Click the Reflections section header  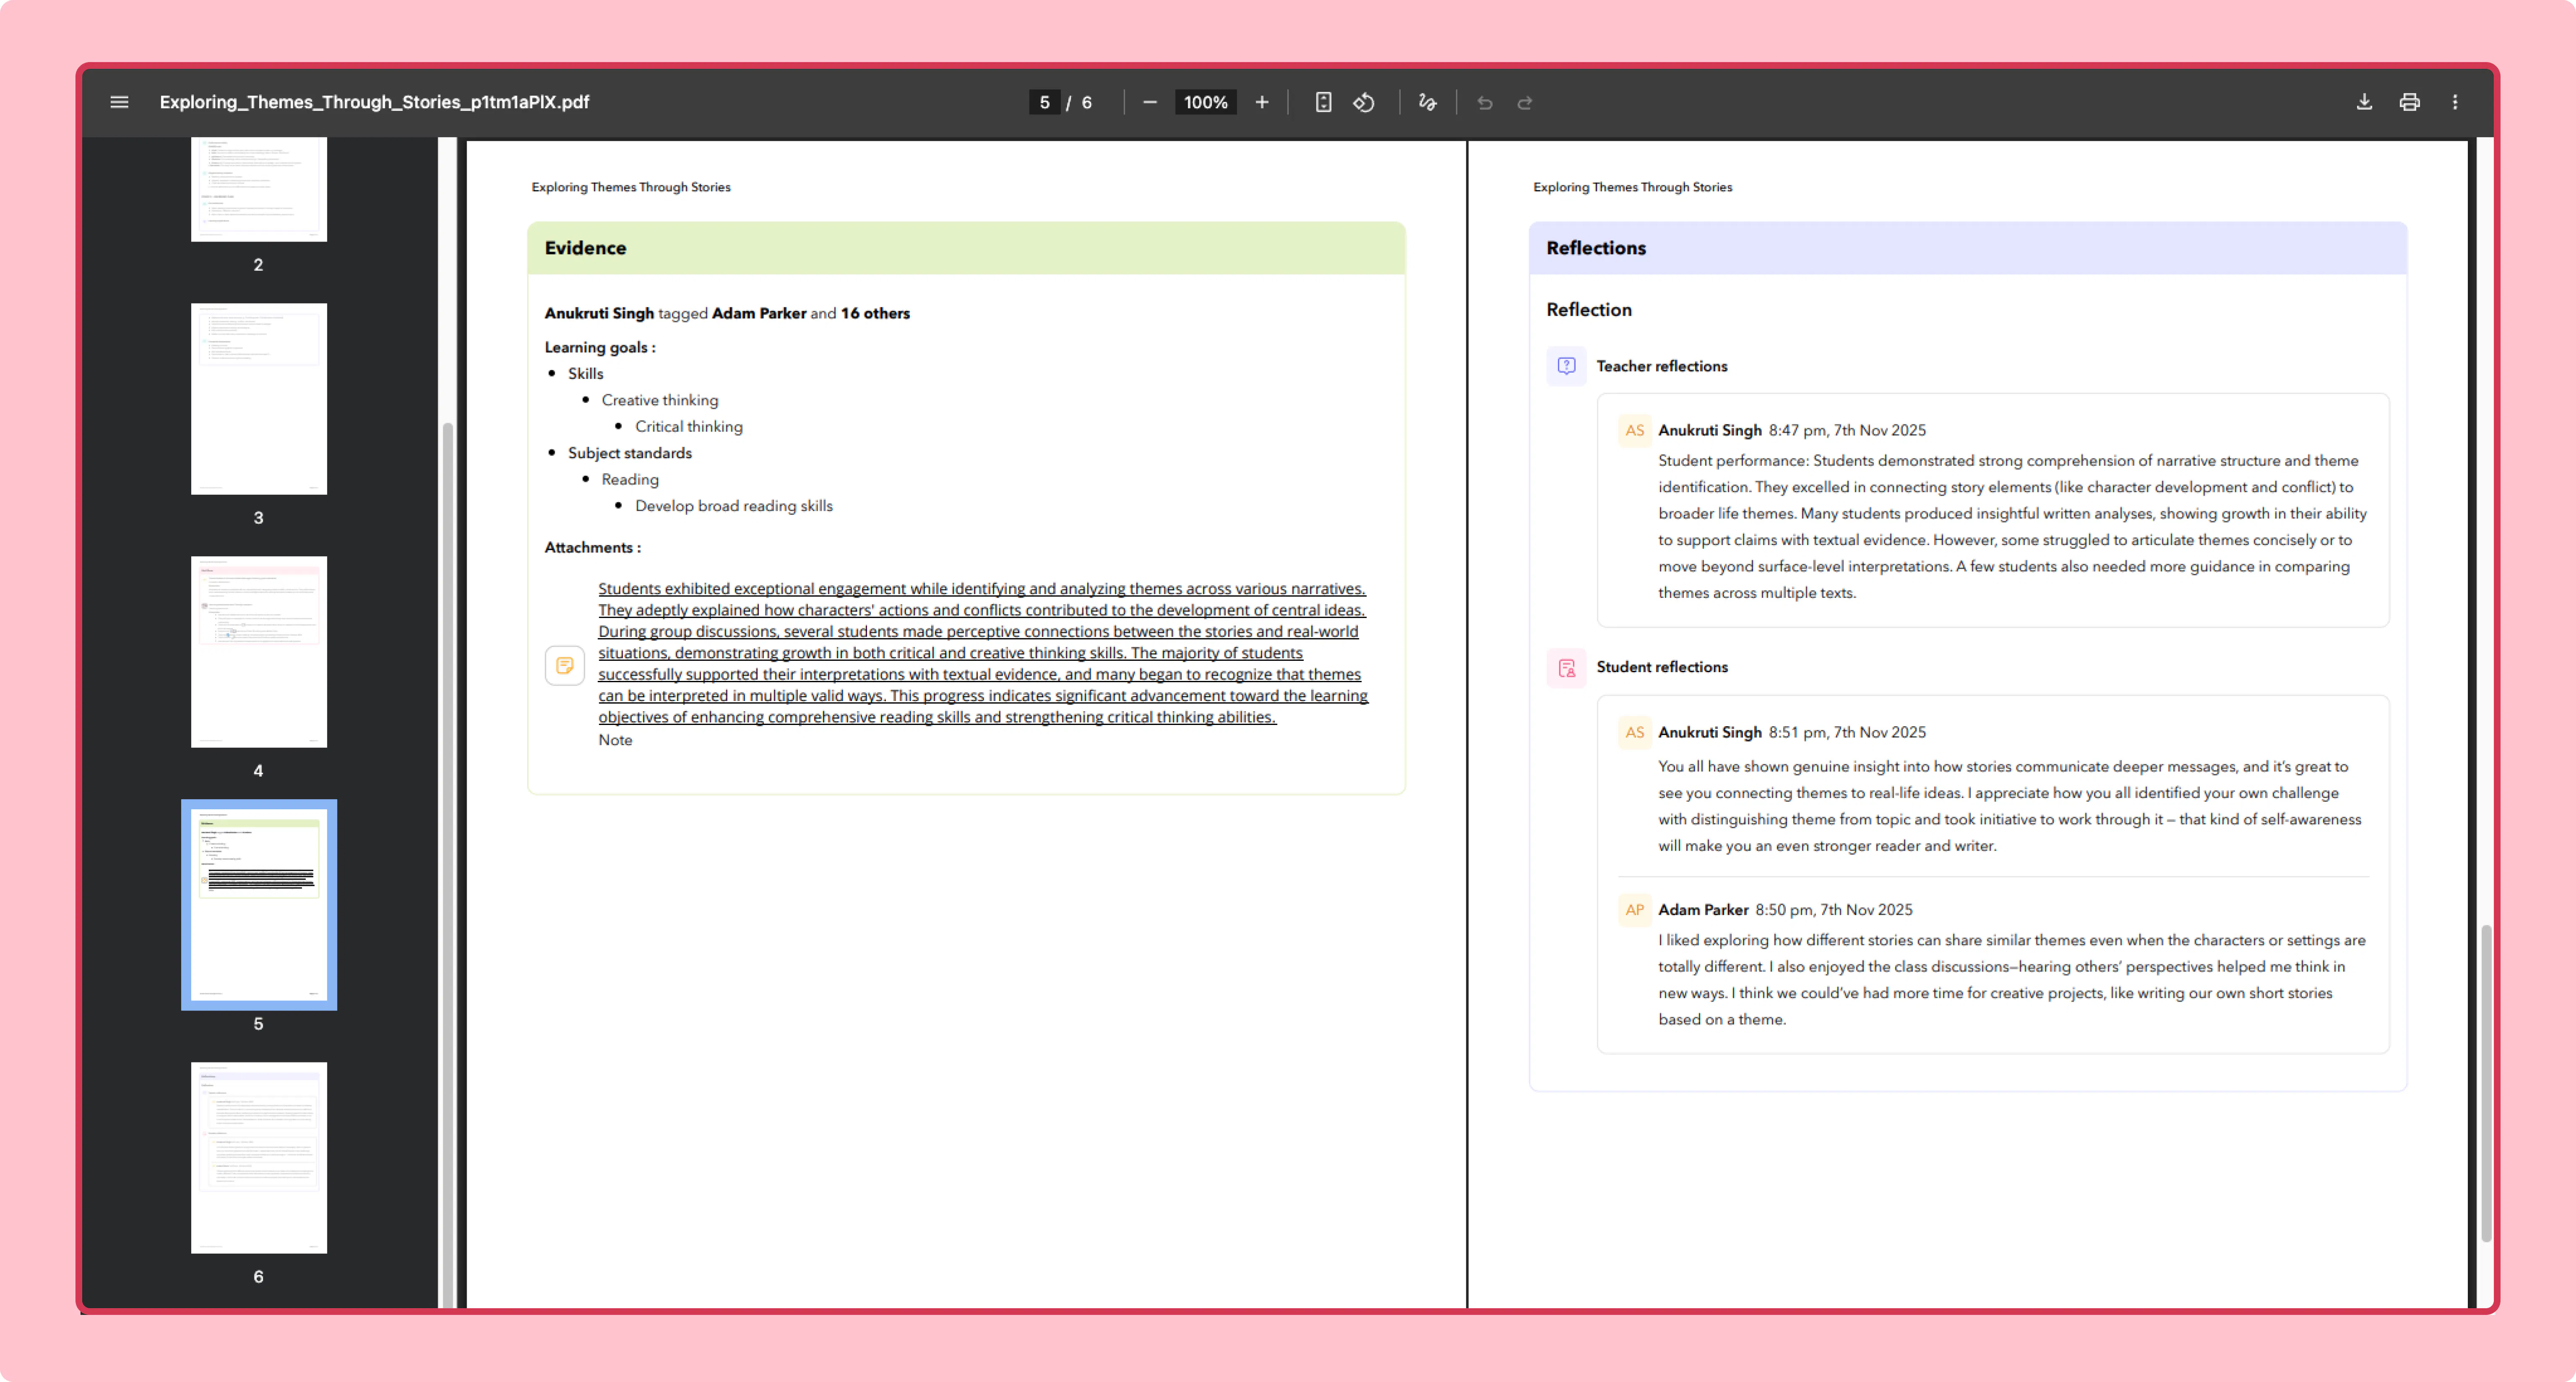pyautogui.click(x=1968, y=248)
